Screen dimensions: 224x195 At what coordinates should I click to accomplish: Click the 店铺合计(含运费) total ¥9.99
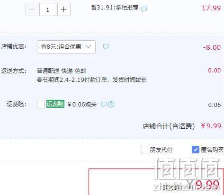[x=211, y=126]
